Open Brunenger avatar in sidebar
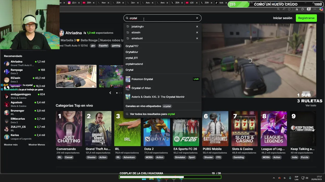The height and width of the screenshot is (182, 325). (x=7, y=112)
